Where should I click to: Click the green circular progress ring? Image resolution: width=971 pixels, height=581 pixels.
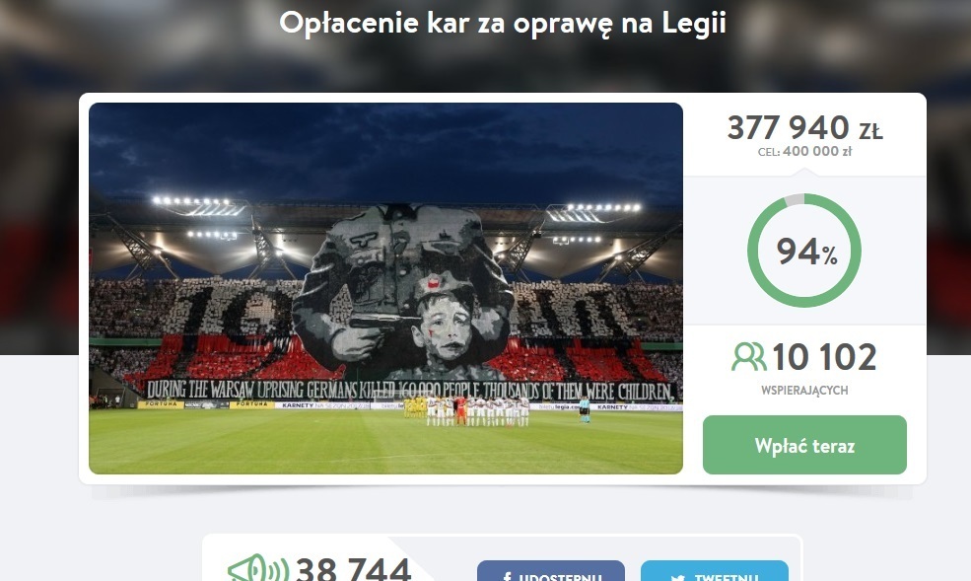tap(804, 251)
